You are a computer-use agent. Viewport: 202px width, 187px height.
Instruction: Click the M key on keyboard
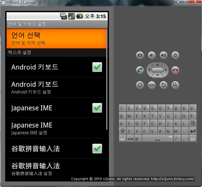177,131
